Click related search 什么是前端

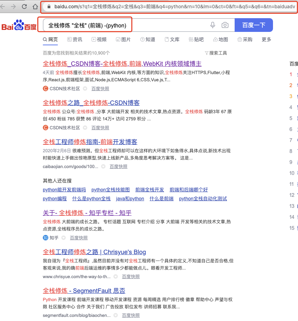(x=162, y=199)
